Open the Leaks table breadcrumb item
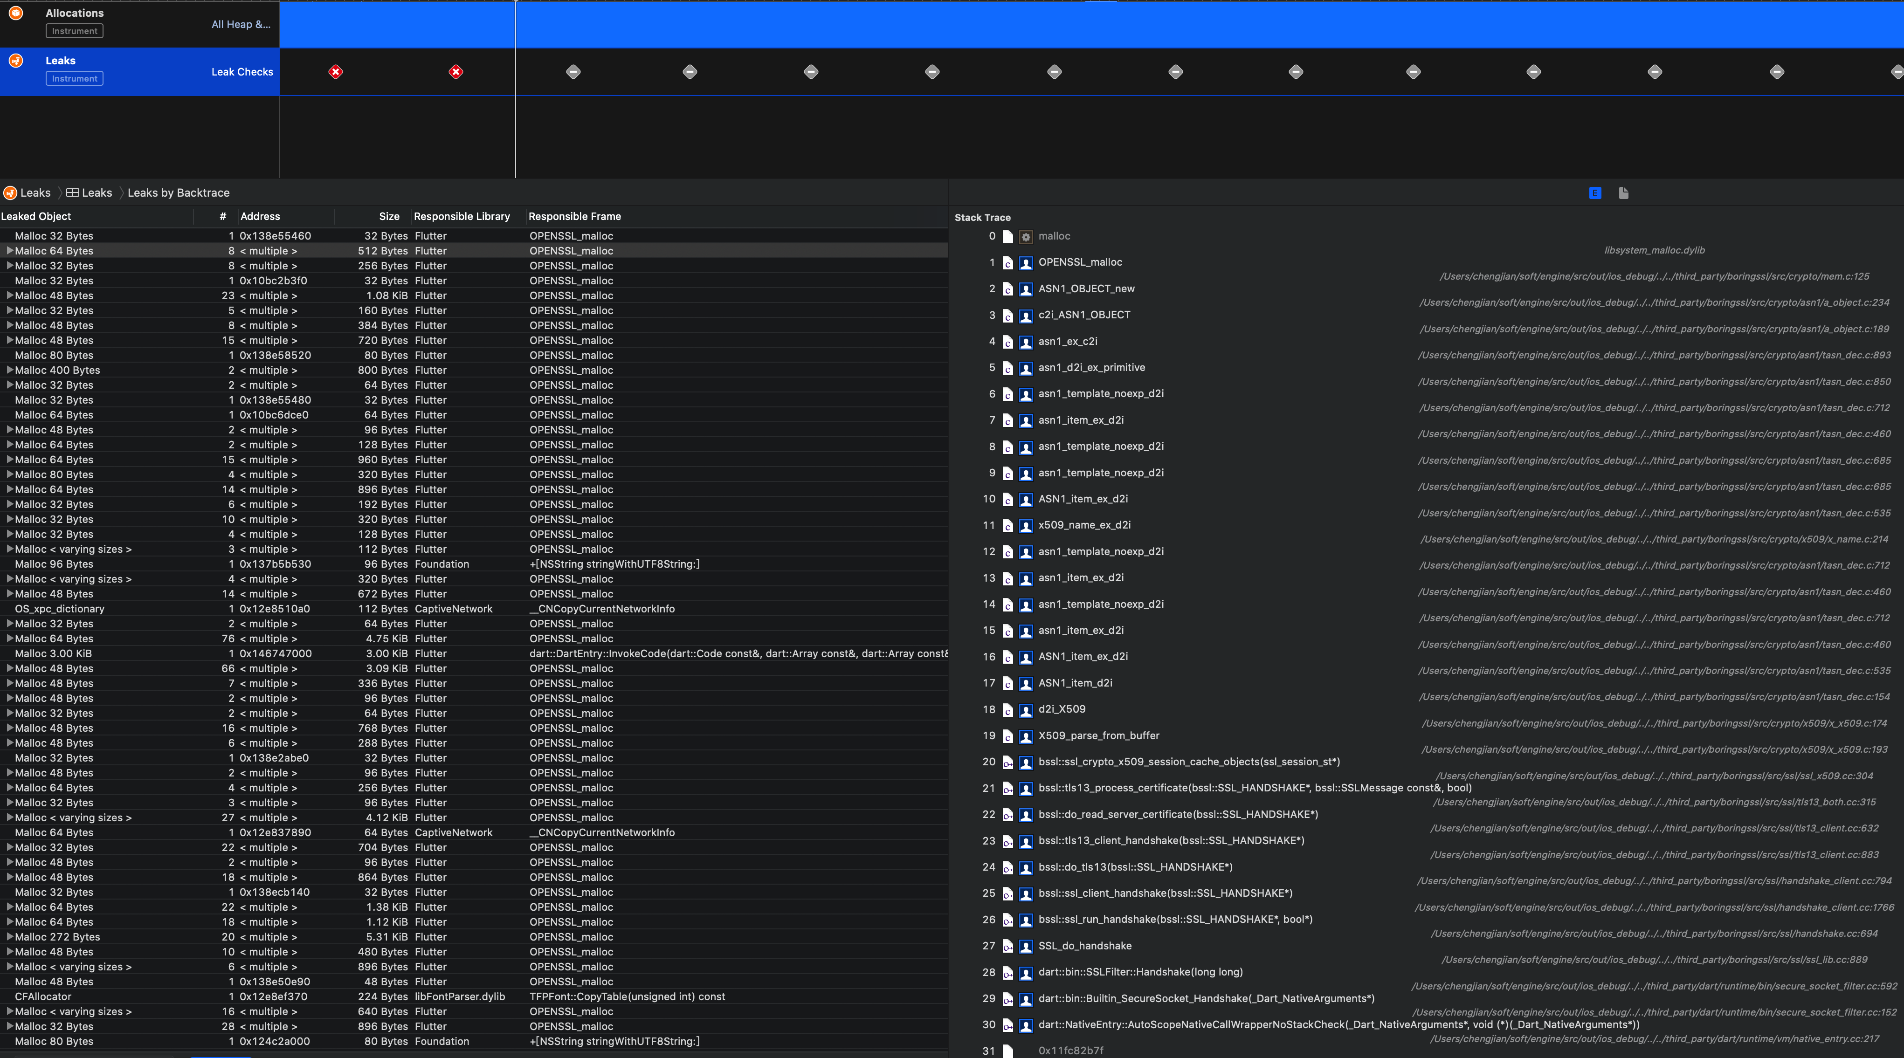This screenshot has width=1904, height=1058. [x=89, y=193]
